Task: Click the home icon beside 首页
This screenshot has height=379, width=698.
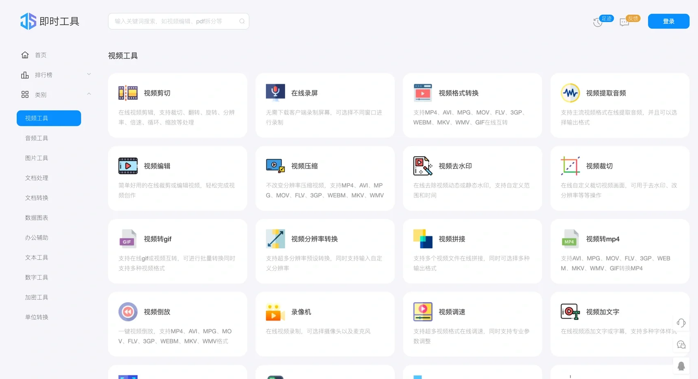Action: 25,54
